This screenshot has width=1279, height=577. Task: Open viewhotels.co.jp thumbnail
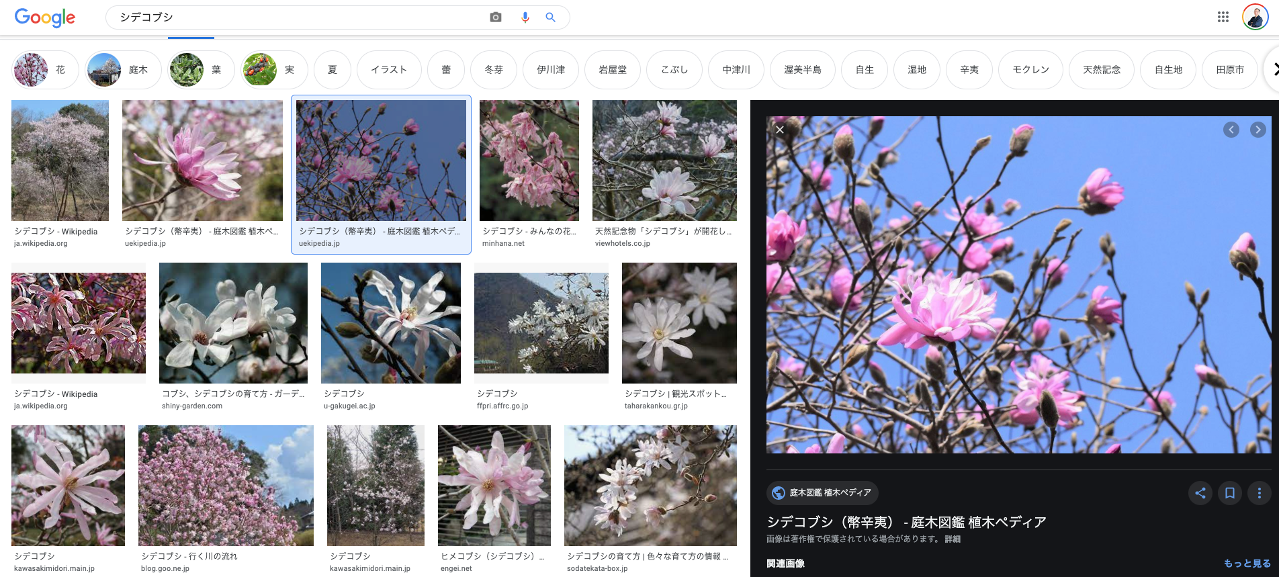[664, 161]
